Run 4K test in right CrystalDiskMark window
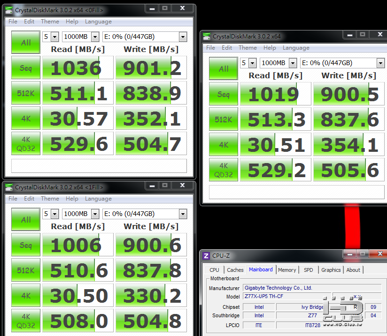This screenshot has height=336, width=387. pyautogui.click(x=224, y=144)
